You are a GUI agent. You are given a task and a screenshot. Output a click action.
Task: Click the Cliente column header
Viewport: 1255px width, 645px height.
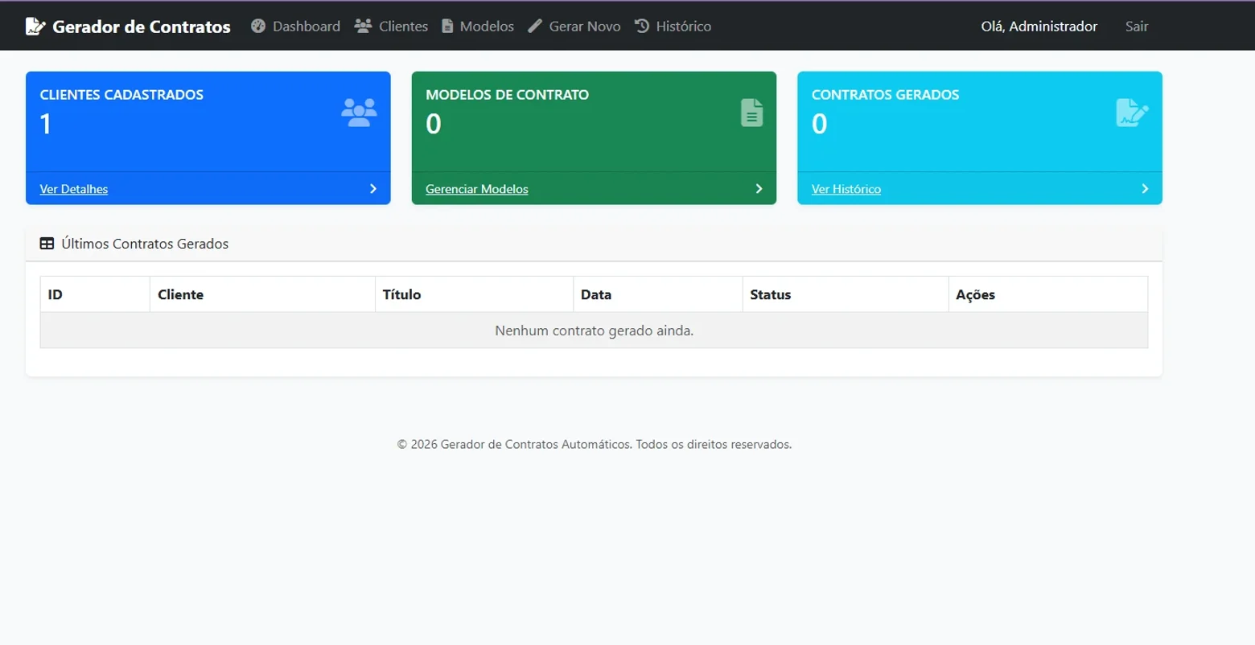(x=262, y=294)
